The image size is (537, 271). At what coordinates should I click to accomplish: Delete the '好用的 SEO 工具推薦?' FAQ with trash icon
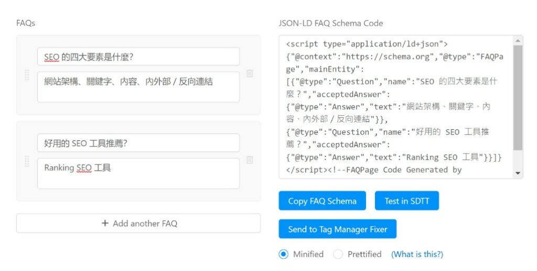250,160
